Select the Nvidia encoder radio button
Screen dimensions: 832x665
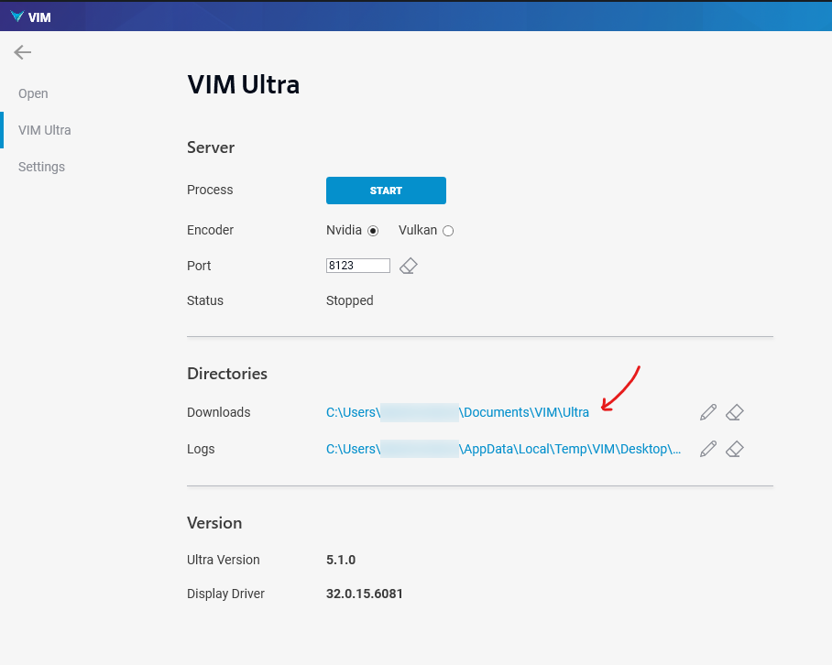click(373, 231)
